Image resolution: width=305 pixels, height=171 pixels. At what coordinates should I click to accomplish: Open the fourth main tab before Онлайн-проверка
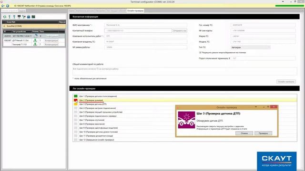(x=116, y=10)
